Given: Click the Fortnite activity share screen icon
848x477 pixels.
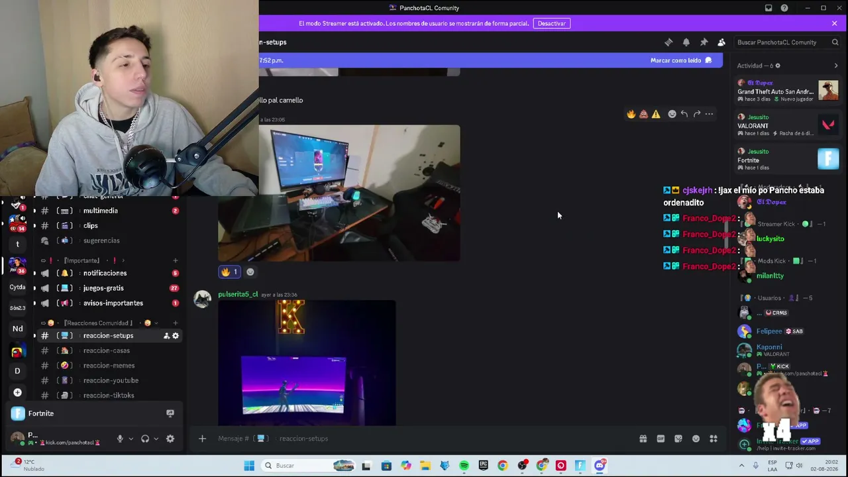Looking at the screenshot, I should (170, 413).
